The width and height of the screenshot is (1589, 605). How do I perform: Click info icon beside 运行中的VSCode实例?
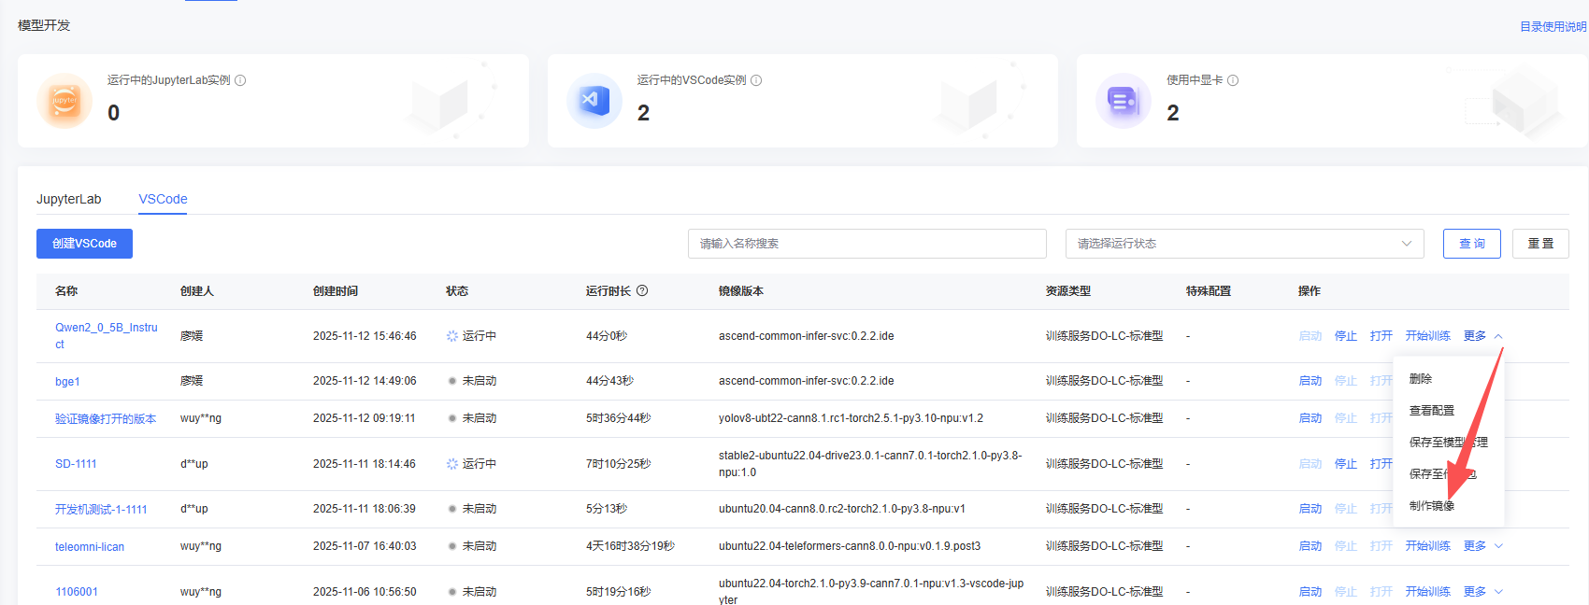pyautogui.click(x=756, y=80)
